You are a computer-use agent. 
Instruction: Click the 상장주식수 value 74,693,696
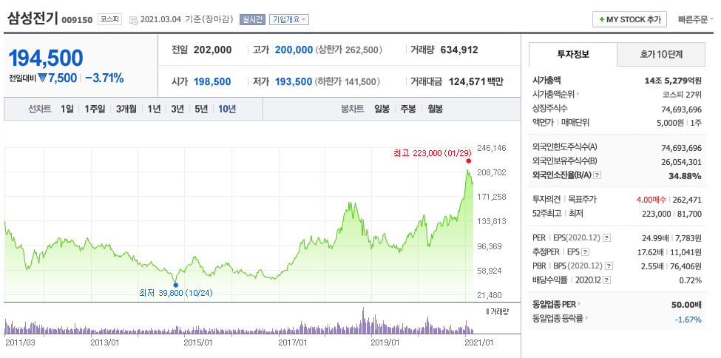coord(680,109)
